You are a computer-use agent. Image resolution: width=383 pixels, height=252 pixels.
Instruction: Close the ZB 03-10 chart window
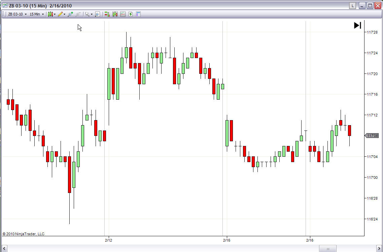[378, 6]
